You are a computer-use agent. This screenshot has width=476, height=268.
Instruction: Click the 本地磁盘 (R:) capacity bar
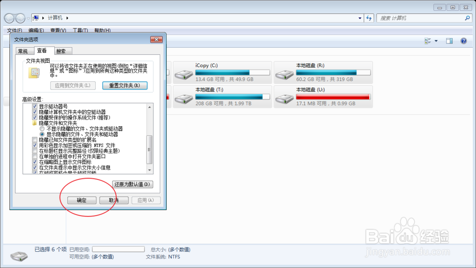click(333, 72)
